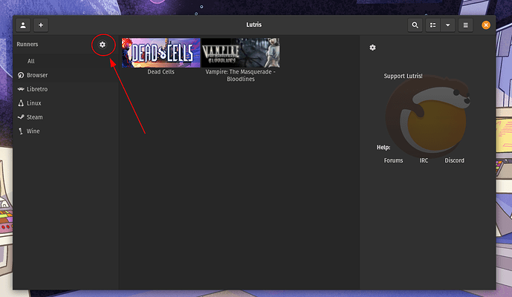Open the Runners settings gear
This screenshot has height=297, width=512.
click(x=103, y=45)
